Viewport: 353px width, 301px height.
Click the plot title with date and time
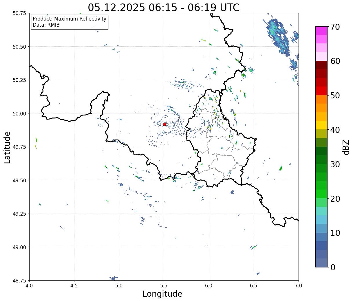(164, 7)
